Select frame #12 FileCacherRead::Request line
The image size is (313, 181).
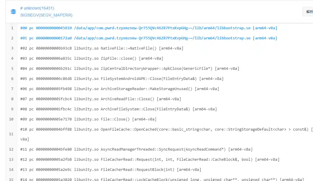150,160
